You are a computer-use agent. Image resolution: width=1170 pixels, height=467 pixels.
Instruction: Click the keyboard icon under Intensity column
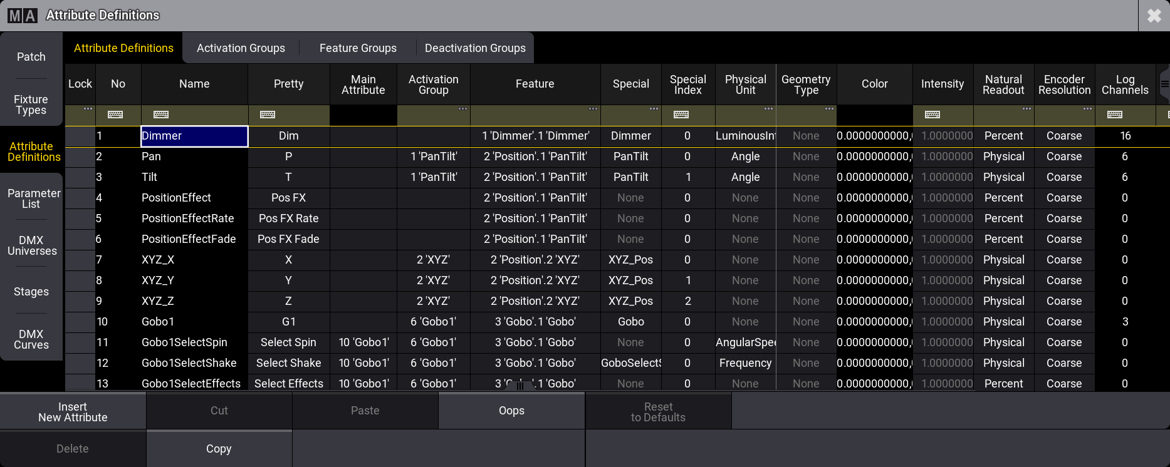(x=932, y=115)
